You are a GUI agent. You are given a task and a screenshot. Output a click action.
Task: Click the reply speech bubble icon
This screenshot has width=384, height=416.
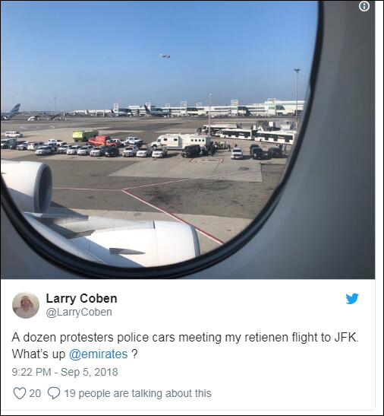coord(54,393)
